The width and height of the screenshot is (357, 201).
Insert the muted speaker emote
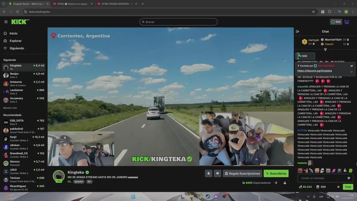tap(339, 170)
